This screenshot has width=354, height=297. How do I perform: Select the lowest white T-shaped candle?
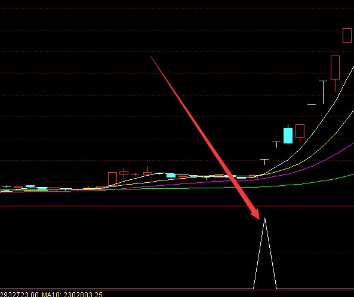[264, 161]
